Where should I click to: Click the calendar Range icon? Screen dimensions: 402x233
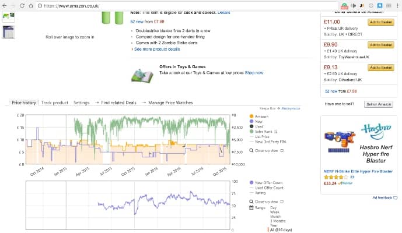[x=251, y=207]
